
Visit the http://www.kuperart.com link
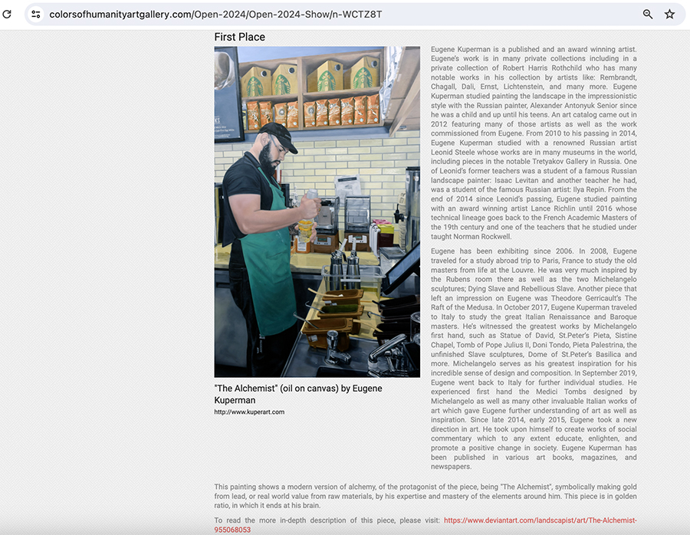(x=249, y=412)
